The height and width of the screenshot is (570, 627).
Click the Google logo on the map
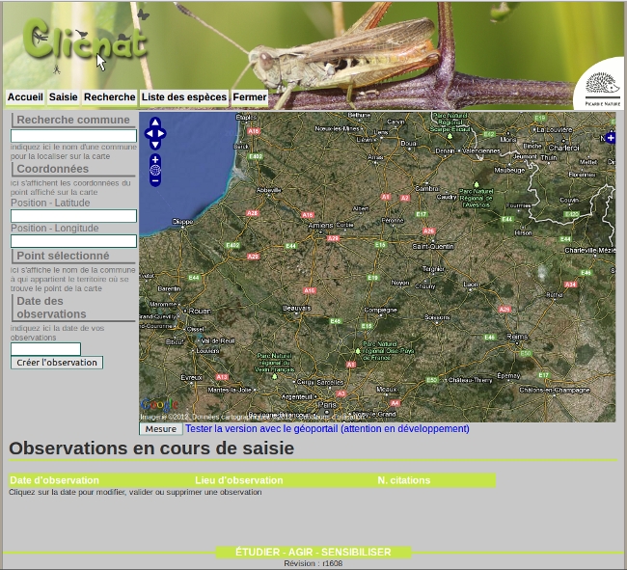tap(159, 404)
